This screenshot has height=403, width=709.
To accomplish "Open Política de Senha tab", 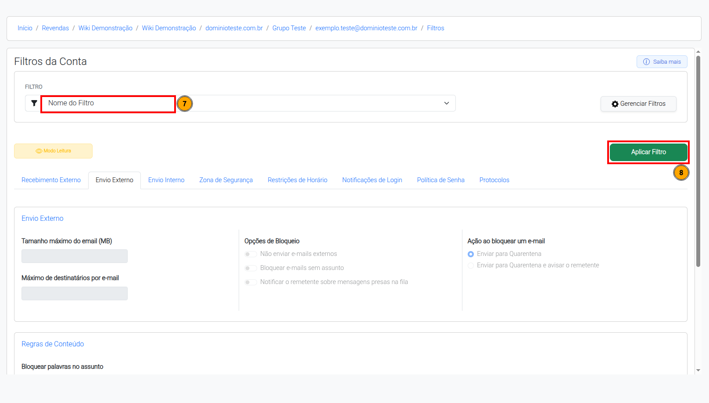I will pyautogui.click(x=441, y=180).
